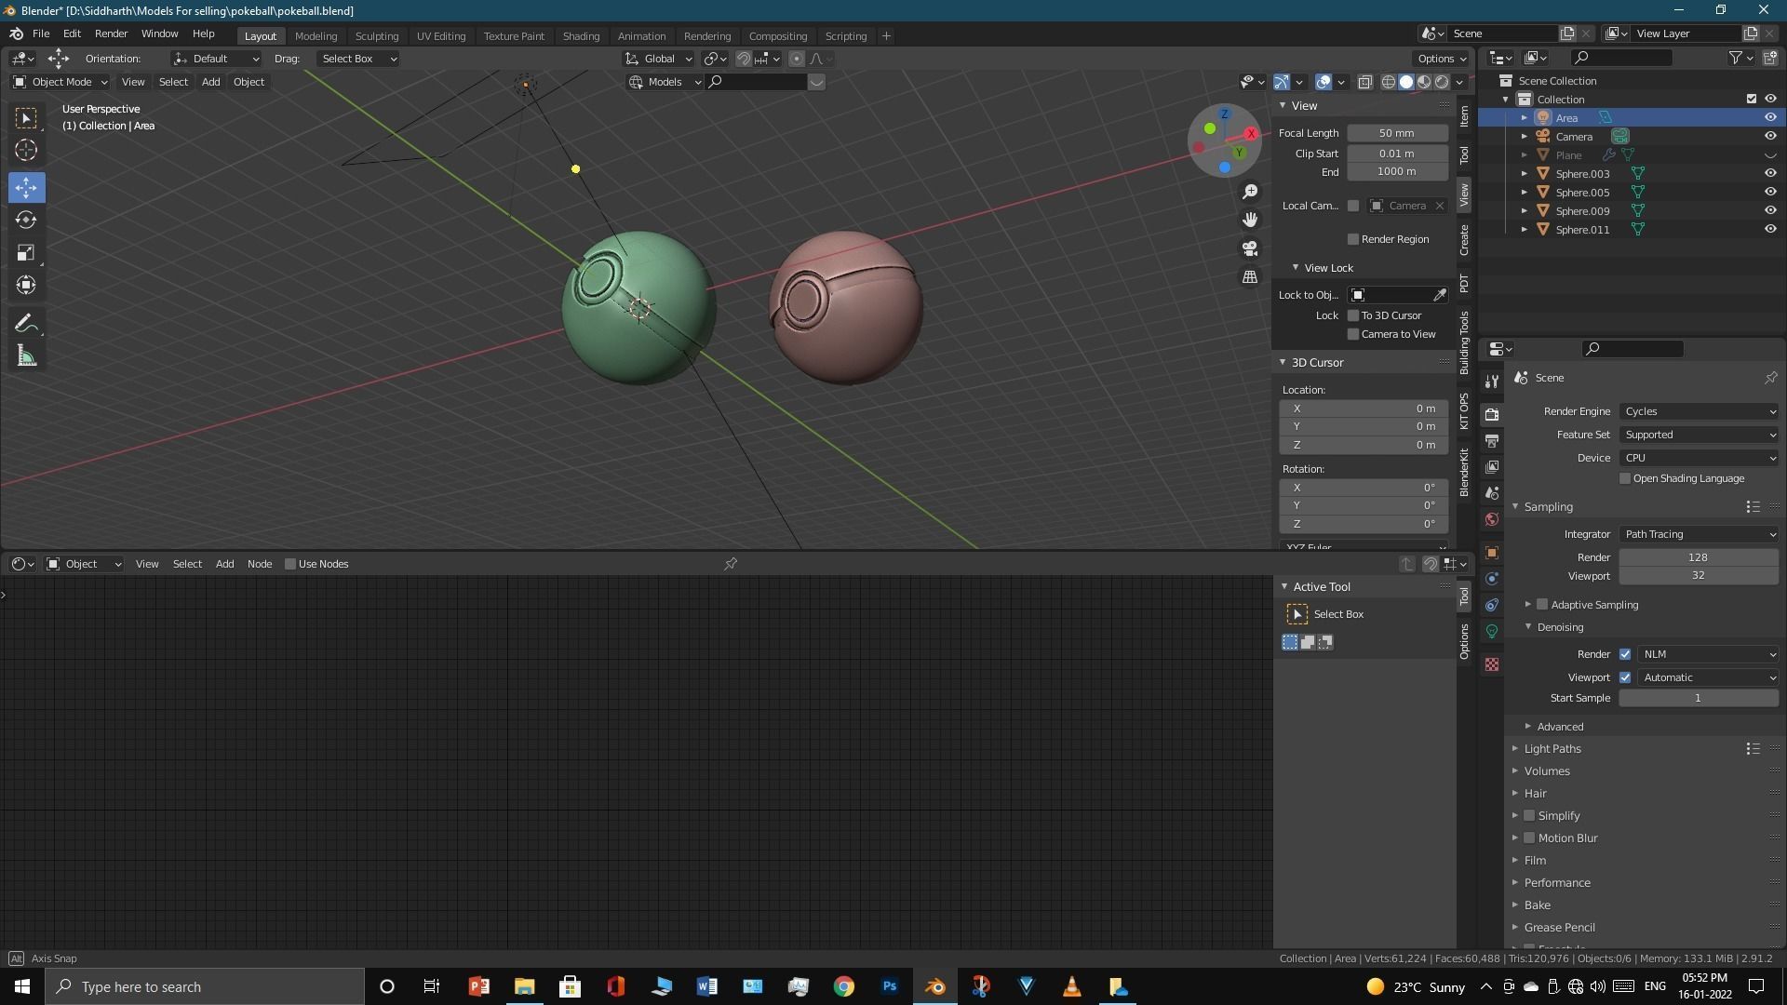Click the Render samples field 128
The image size is (1787, 1005).
coord(1699,557)
